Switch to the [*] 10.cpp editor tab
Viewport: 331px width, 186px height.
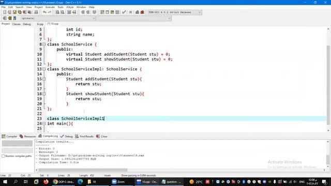click(53, 24)
